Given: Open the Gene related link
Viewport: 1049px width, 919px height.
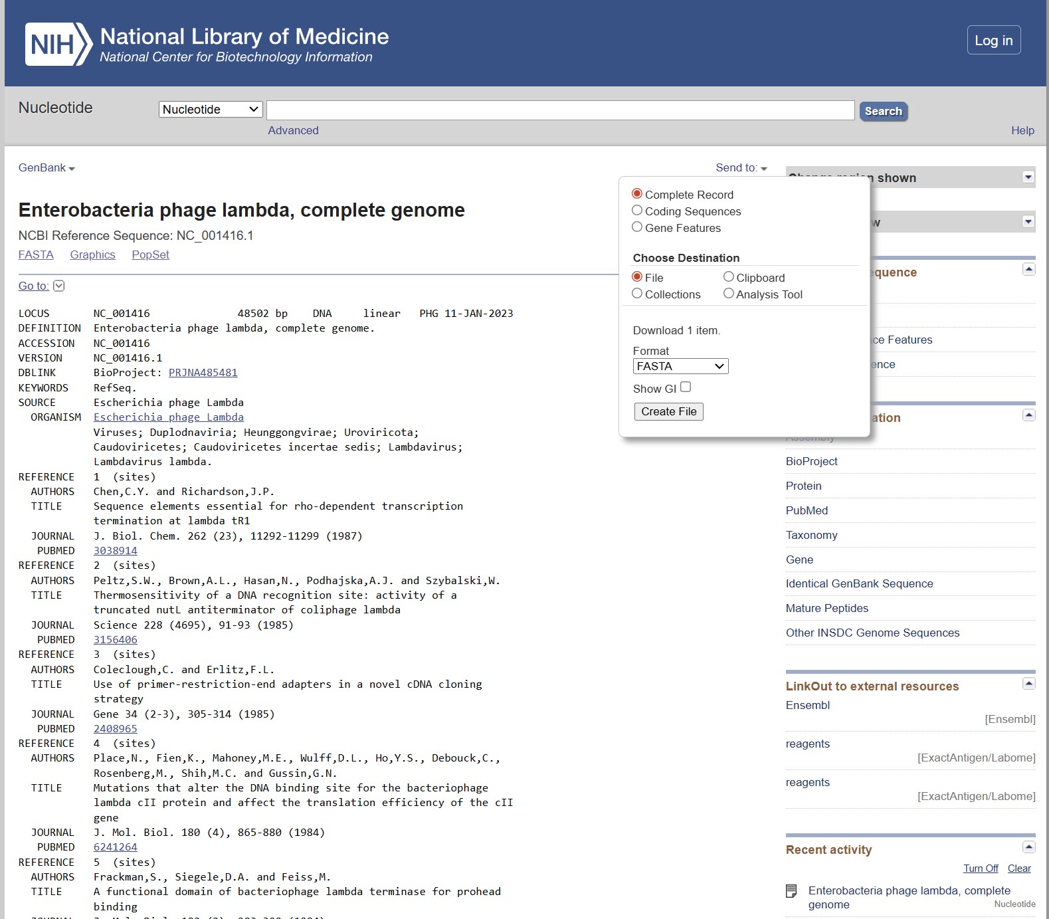Looking at the screenshot, I should (x=799, y=560).
